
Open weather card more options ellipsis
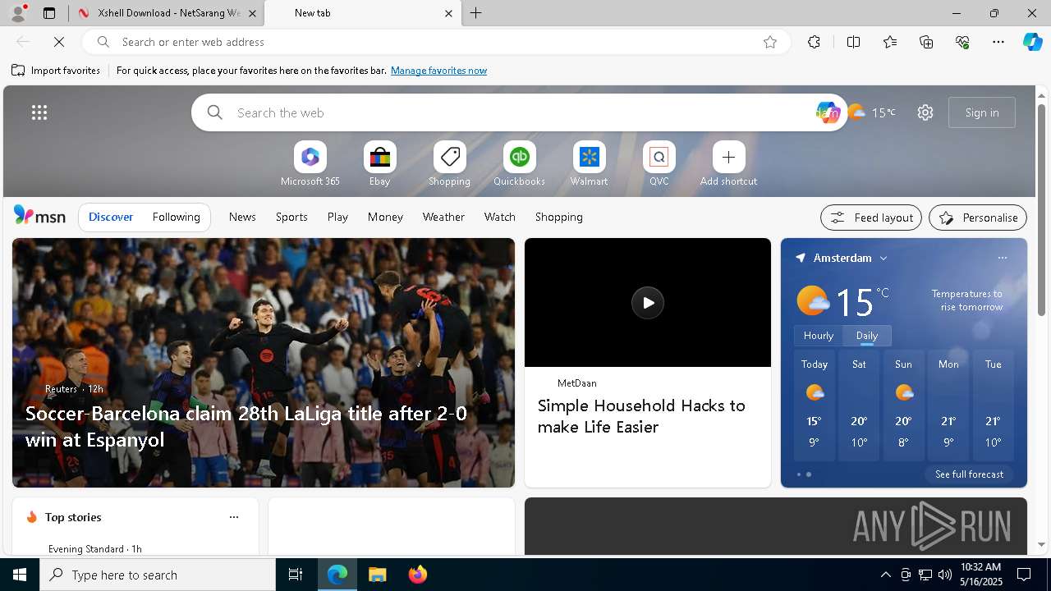click(x=1002, y=258)
